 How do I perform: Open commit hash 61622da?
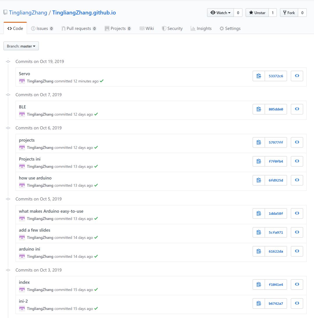pyautogui.click(x=276, y=251)
